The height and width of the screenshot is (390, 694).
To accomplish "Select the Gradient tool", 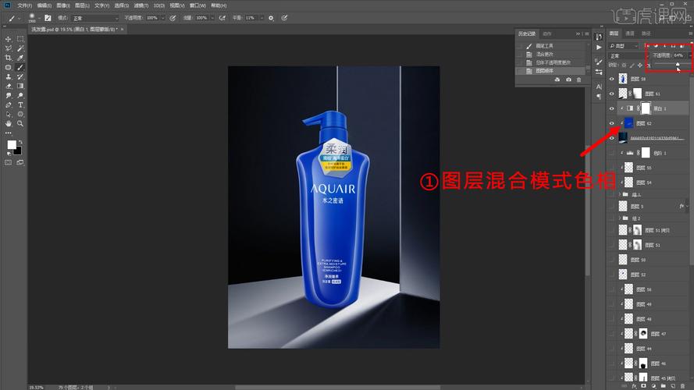I will [20, 87].
